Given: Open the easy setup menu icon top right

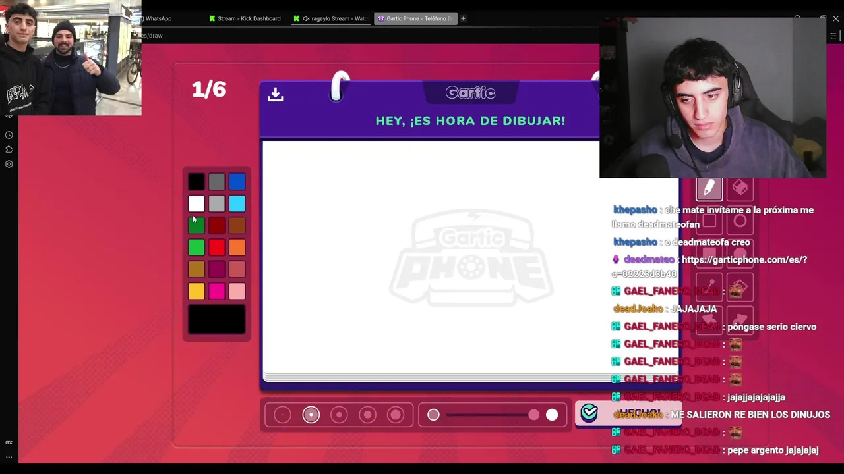Looking at the screenshot, I should (833, 36).
